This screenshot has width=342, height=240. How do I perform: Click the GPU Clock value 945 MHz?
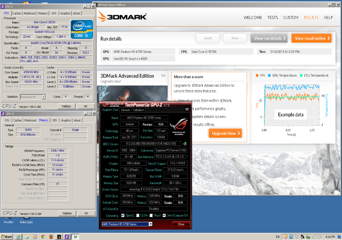tap(128, 196)
